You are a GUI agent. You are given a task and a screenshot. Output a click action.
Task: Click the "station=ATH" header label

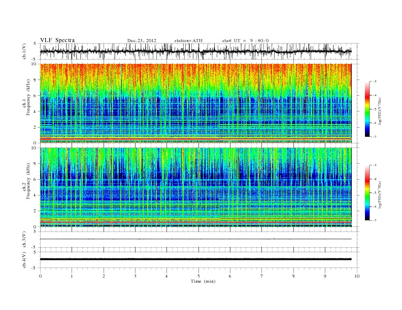(188, 41)
